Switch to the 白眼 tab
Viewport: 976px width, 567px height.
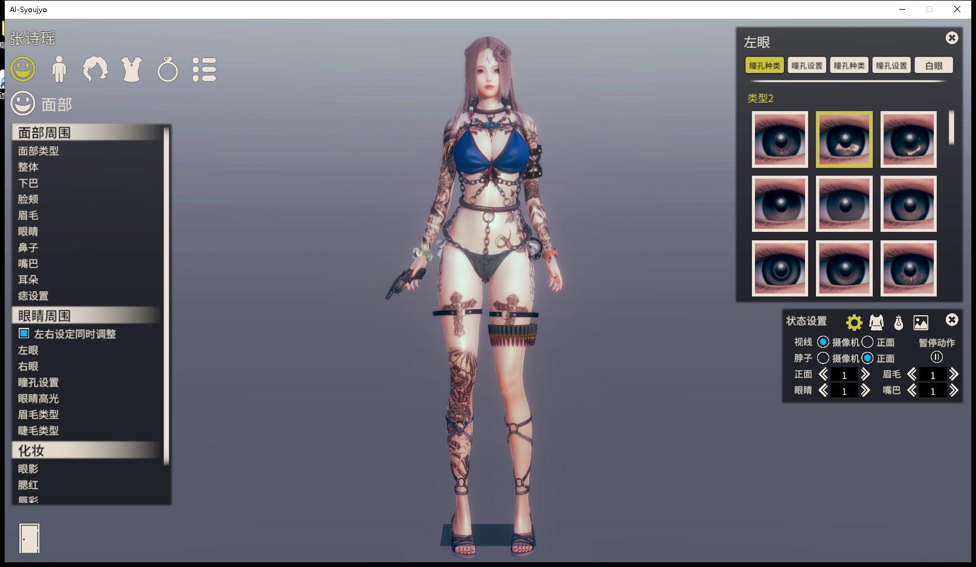pos(934,65)
